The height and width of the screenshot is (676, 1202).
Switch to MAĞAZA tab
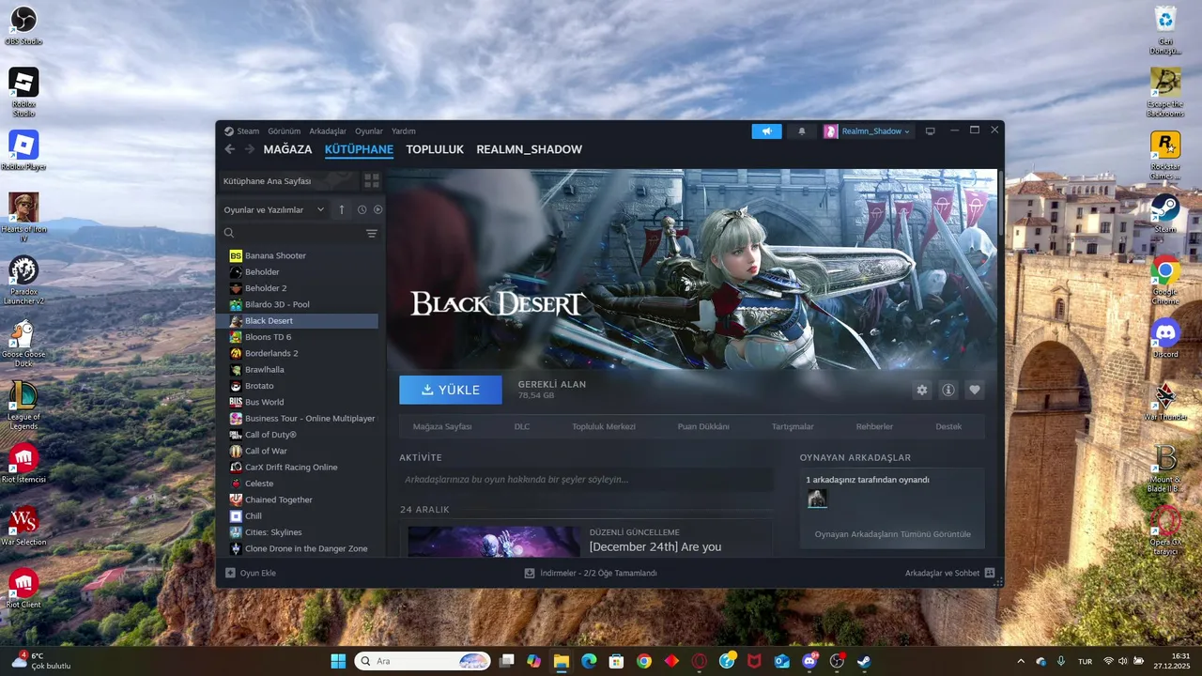click(x=287, y=149)
